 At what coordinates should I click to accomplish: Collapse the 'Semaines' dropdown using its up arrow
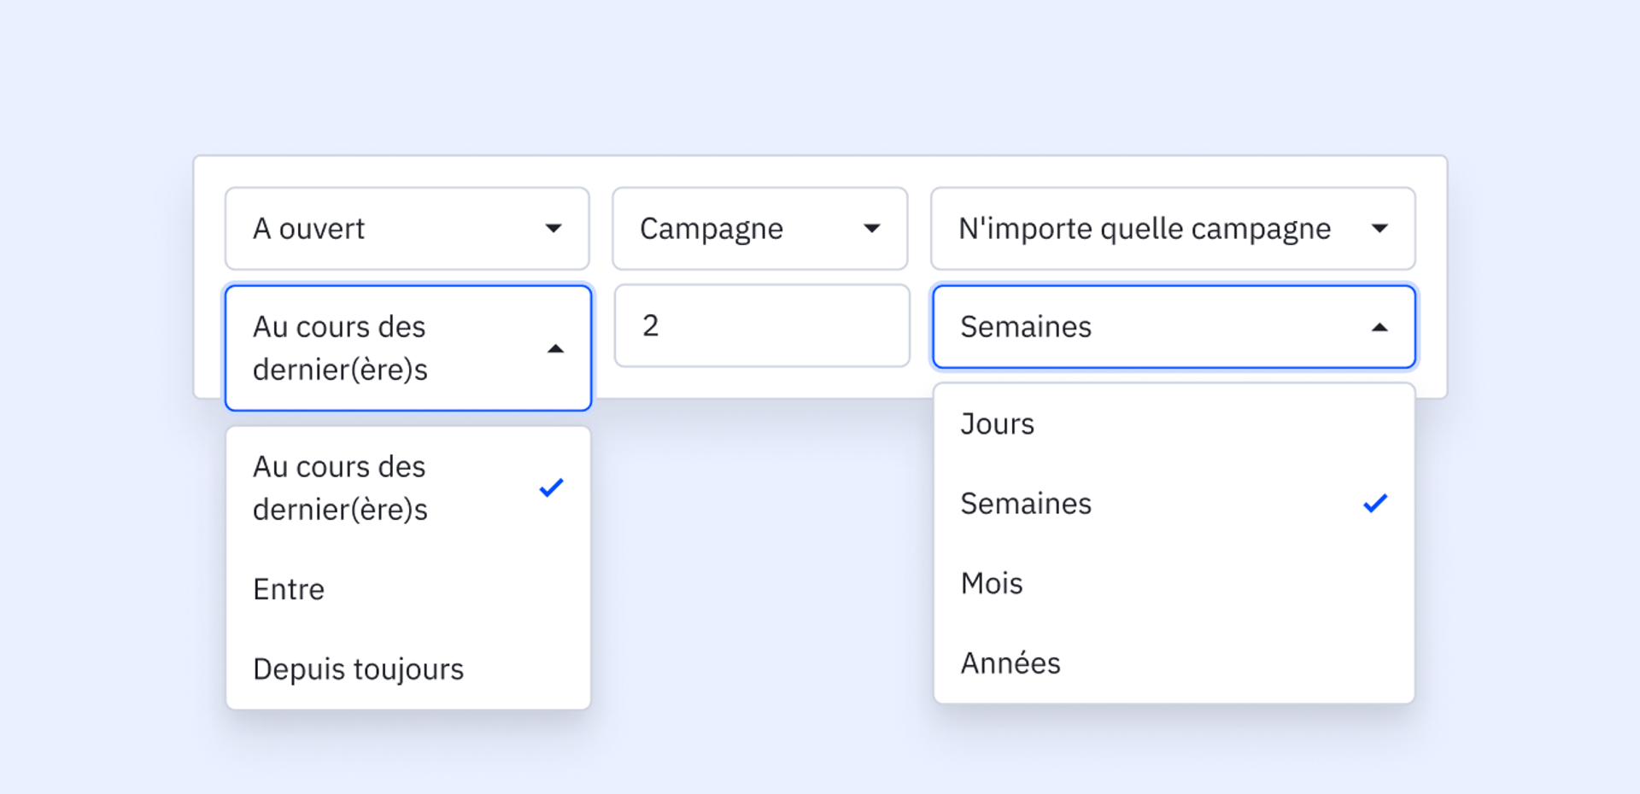(1379, 327)
